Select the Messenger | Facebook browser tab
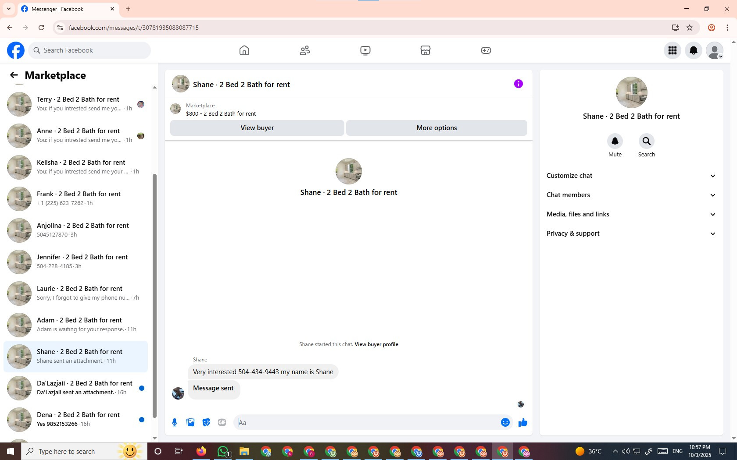The height and width of the screenshot is (460, 737). point(68,9)
